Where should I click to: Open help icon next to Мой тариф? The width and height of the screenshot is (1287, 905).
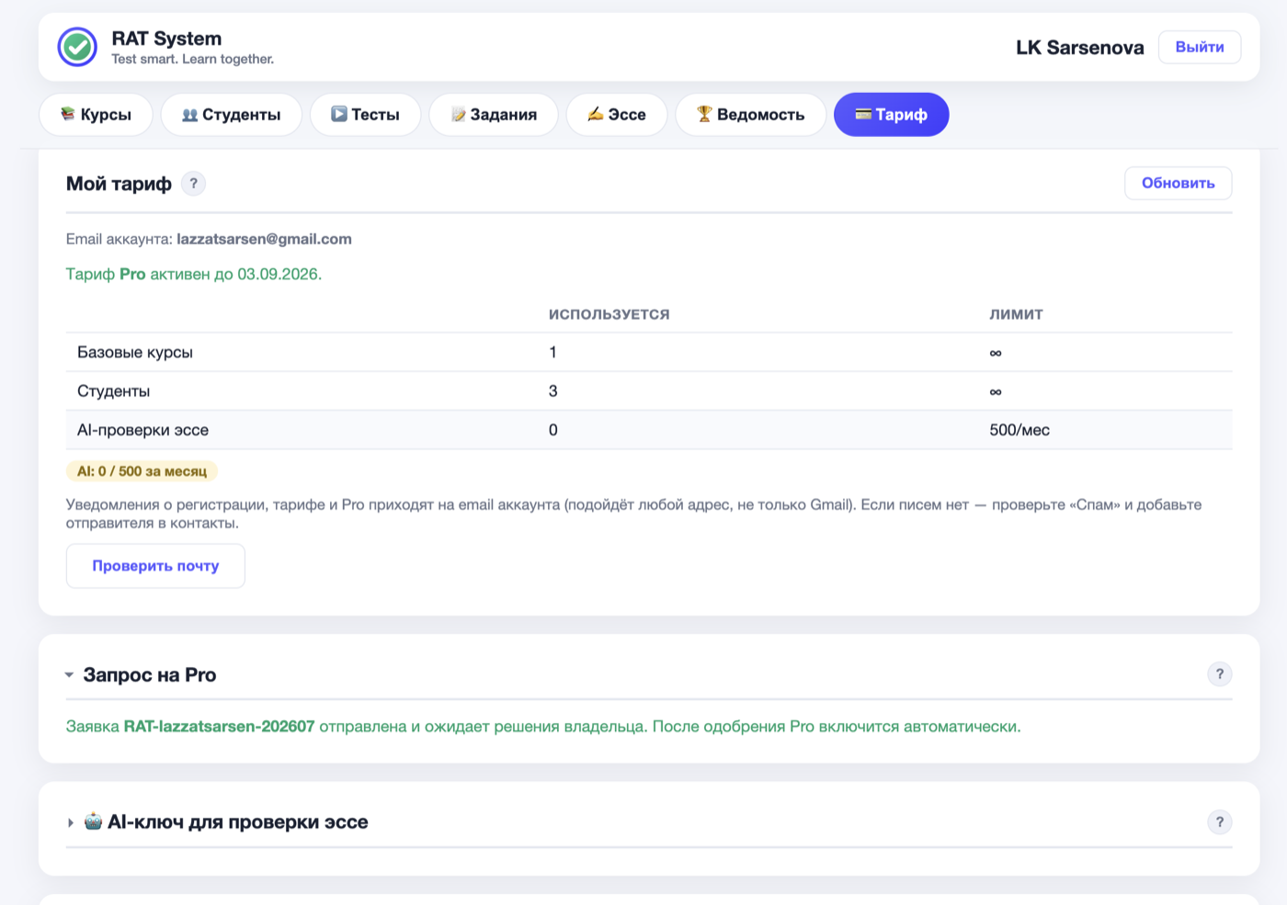point(193,184)
